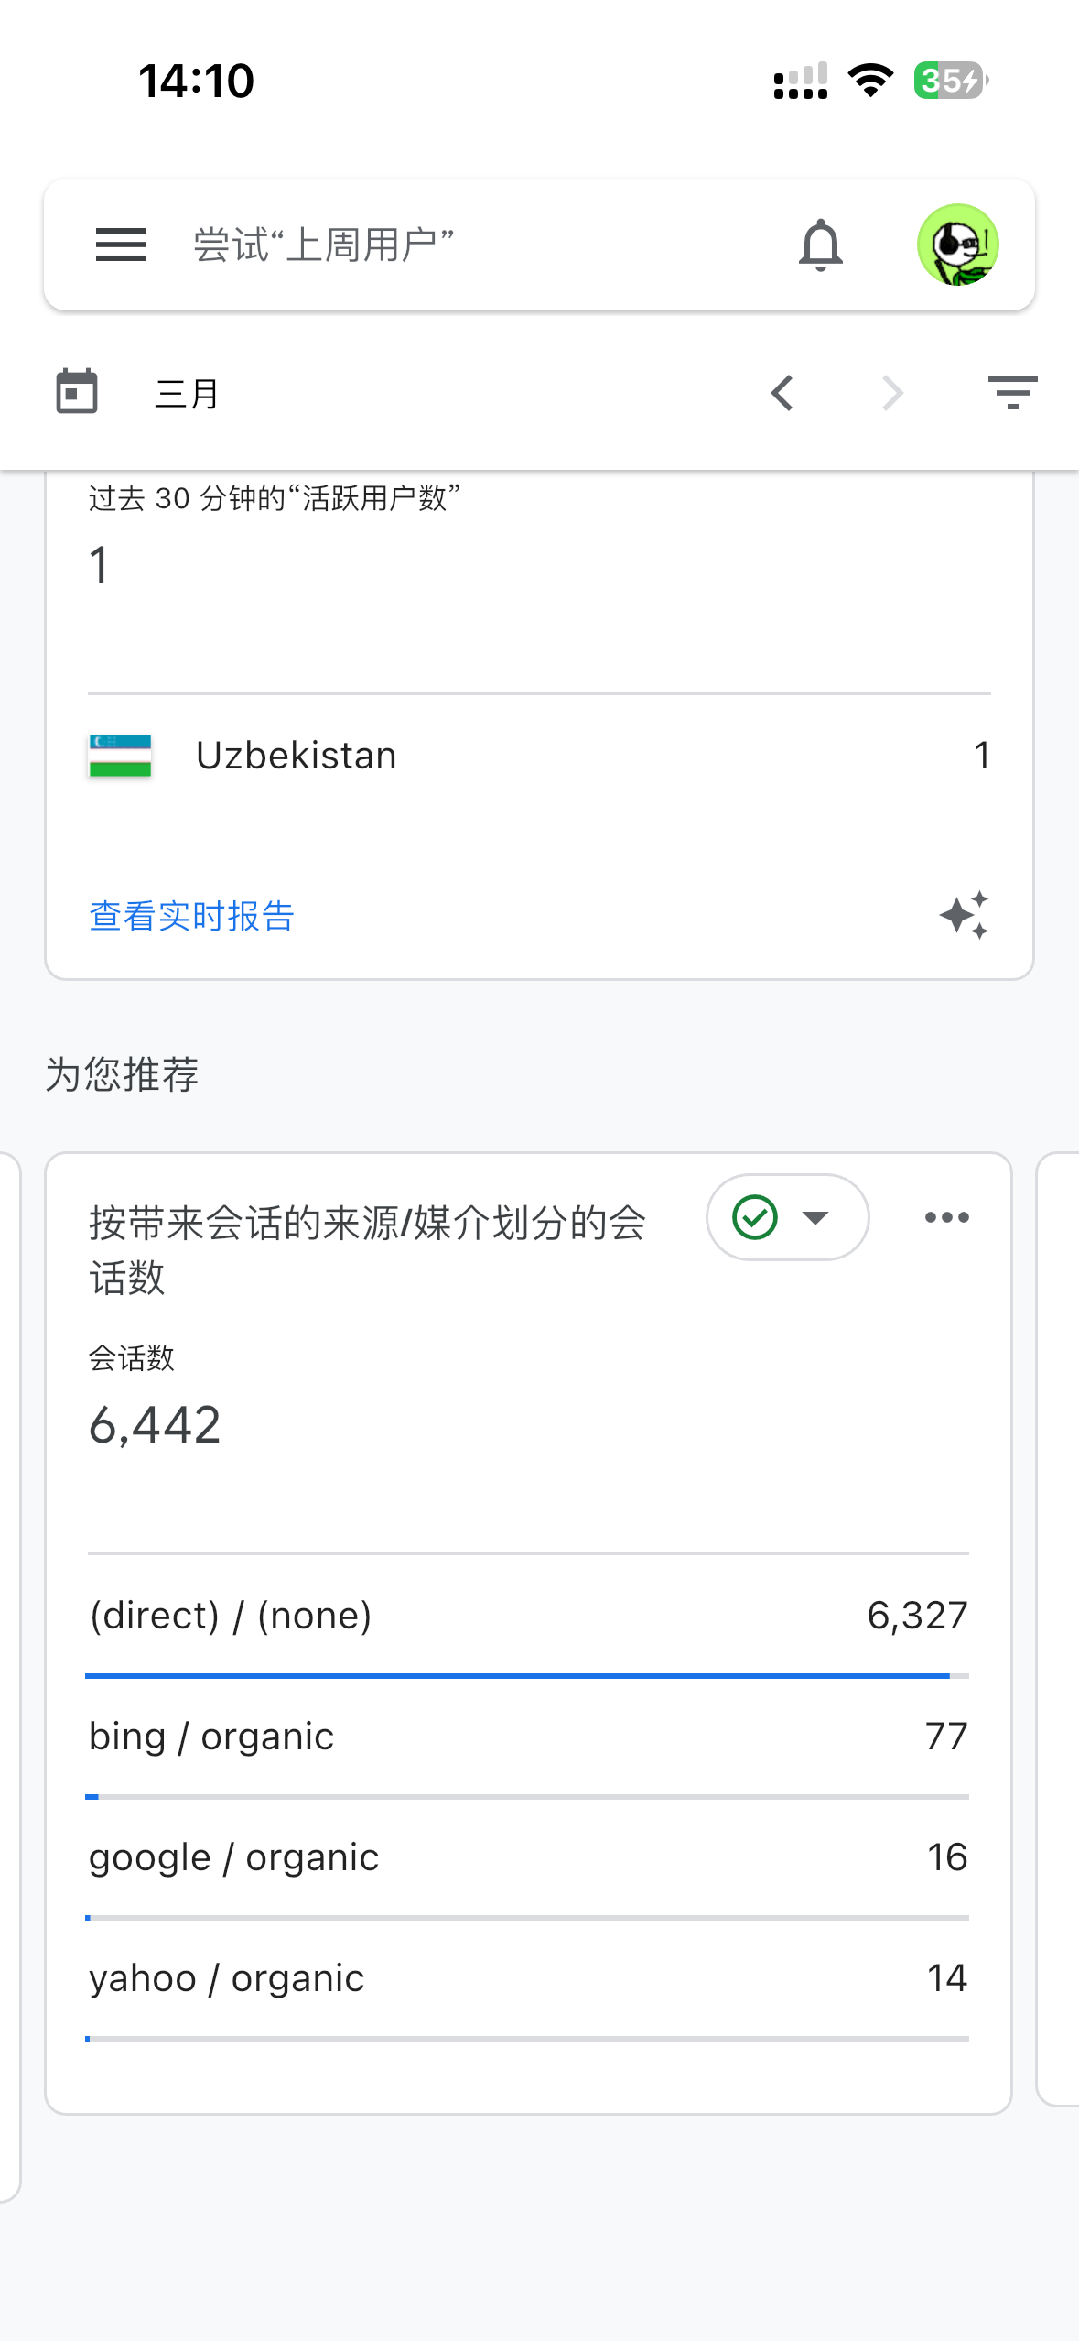Open the calendar date picker icon
Screen dimensions: 1079x2341
[77, 392]
